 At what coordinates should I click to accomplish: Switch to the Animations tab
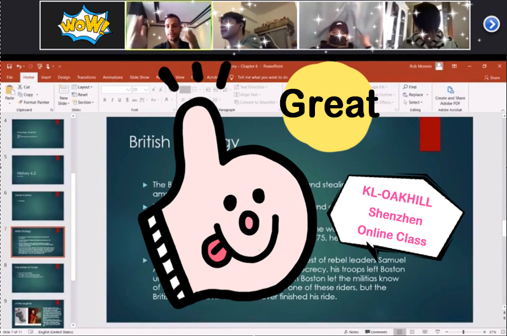[x=113, y=77]
